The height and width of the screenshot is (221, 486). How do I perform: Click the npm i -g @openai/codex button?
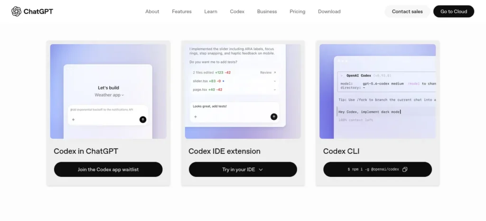[x=377, y=169]
